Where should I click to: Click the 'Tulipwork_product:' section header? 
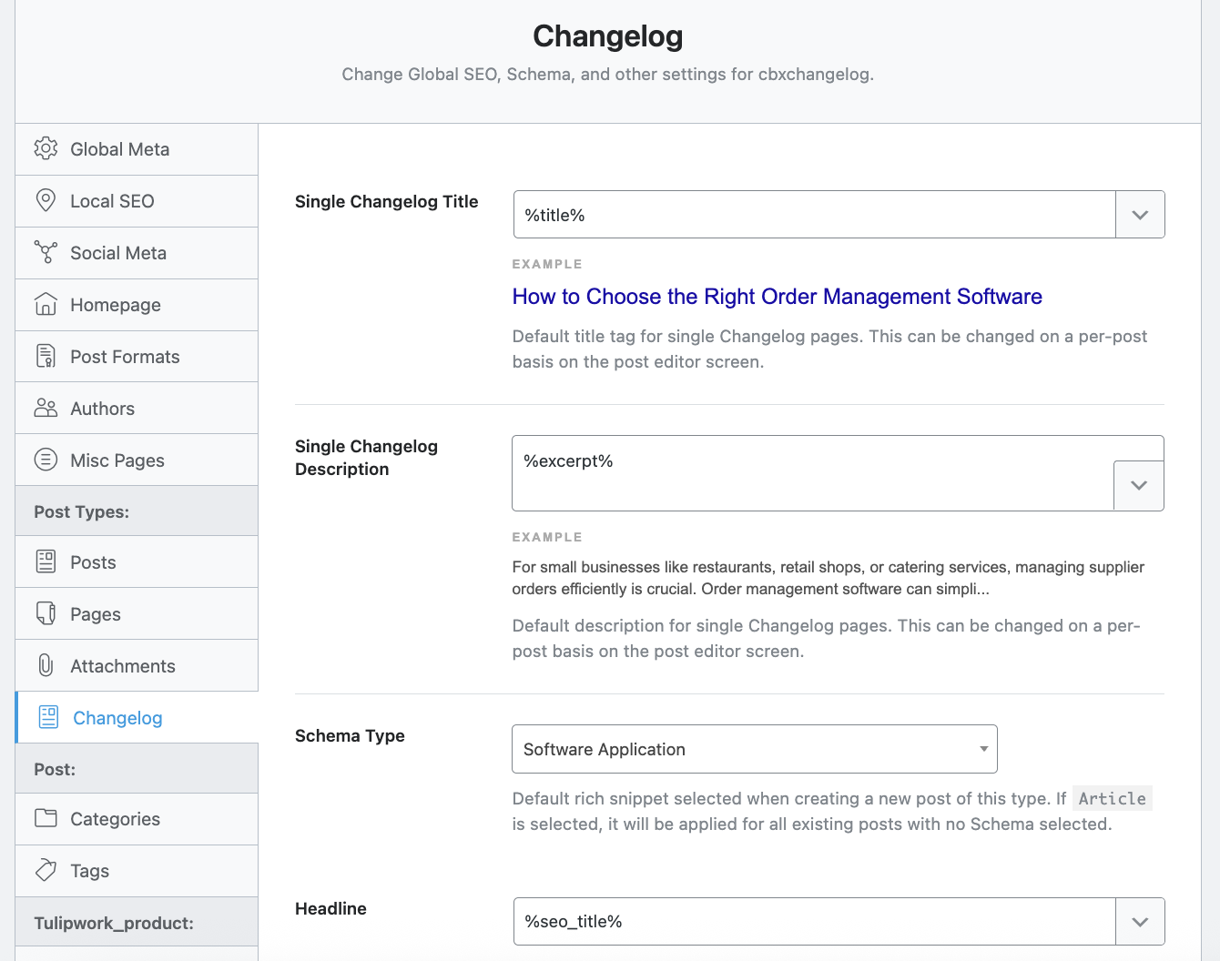tap(137, 923)
